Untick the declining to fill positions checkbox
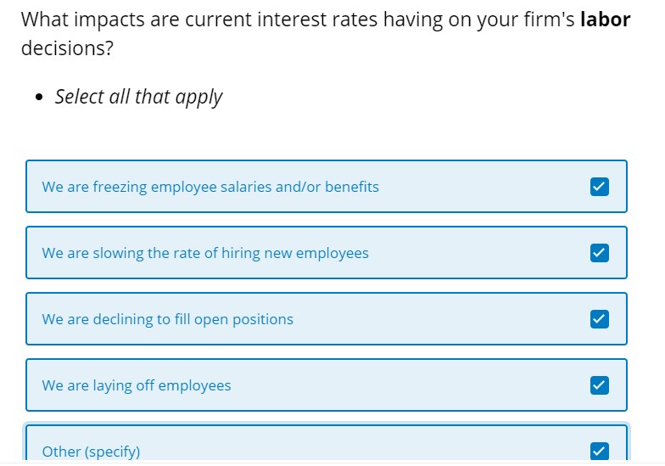665x466 pixels. [599, 319]
